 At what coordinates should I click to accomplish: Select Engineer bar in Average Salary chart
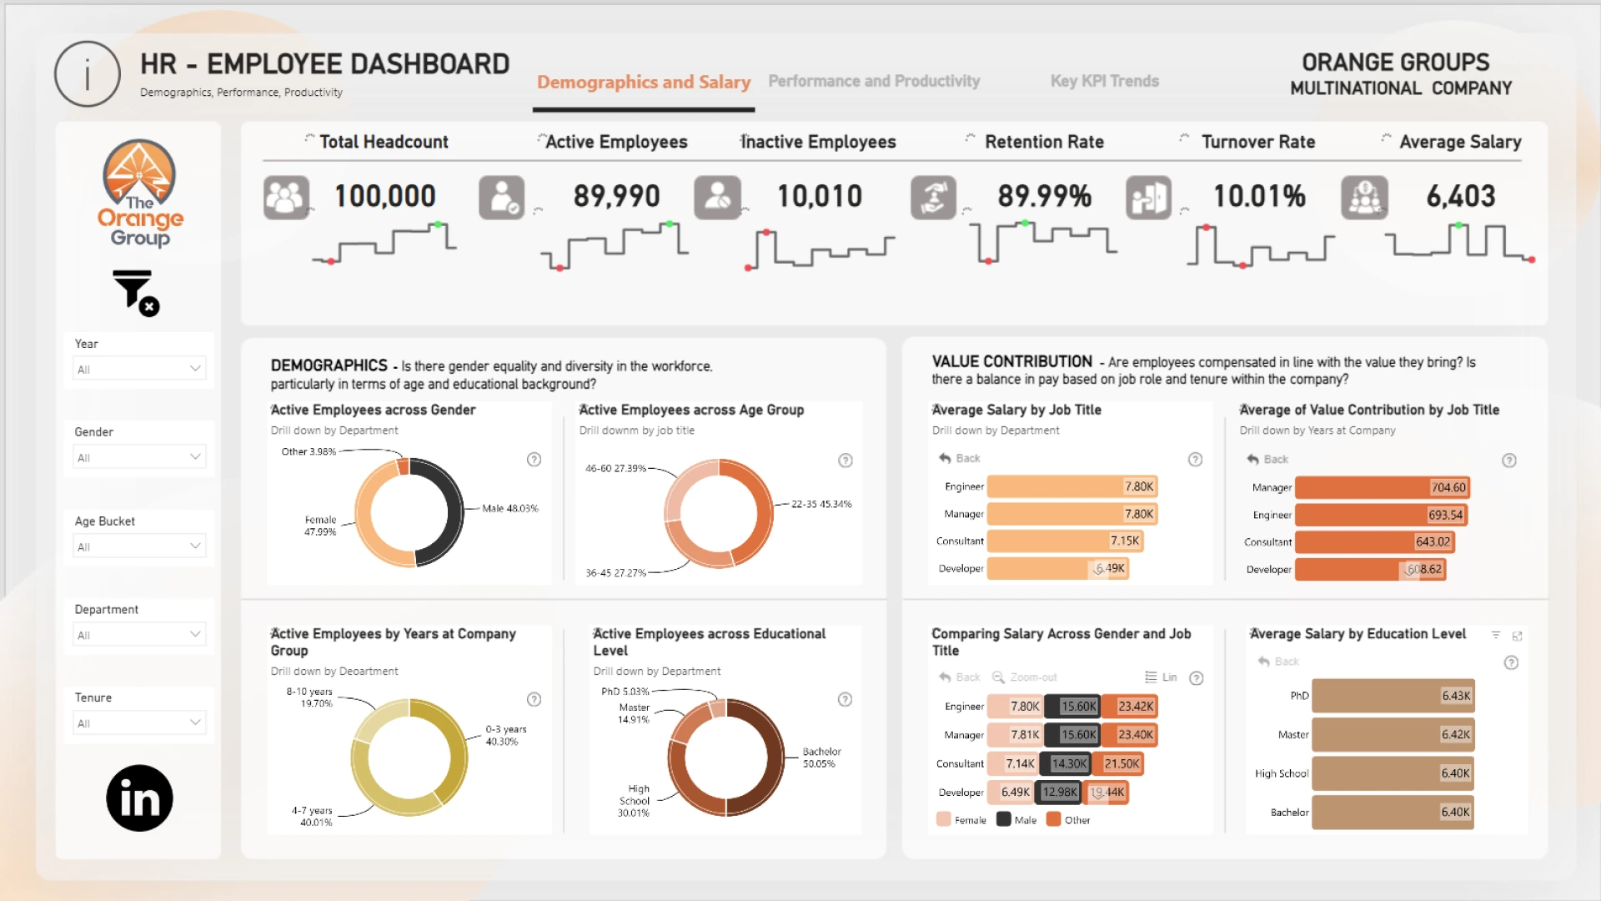(x=1072, y=486)
